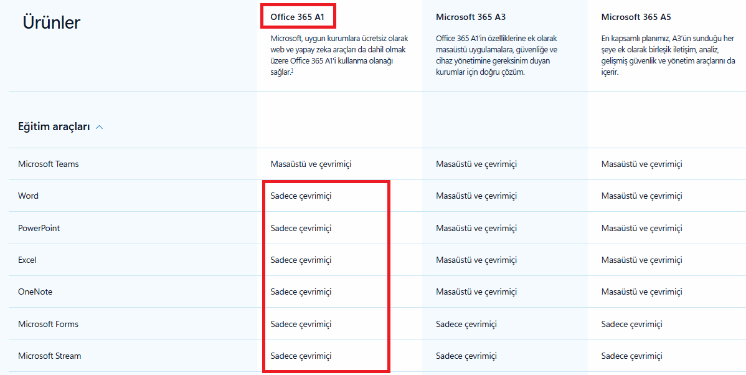
Task: Click Word value under Microsoft 365 A5
Action: pyautogui.click(x=642, y=196)
